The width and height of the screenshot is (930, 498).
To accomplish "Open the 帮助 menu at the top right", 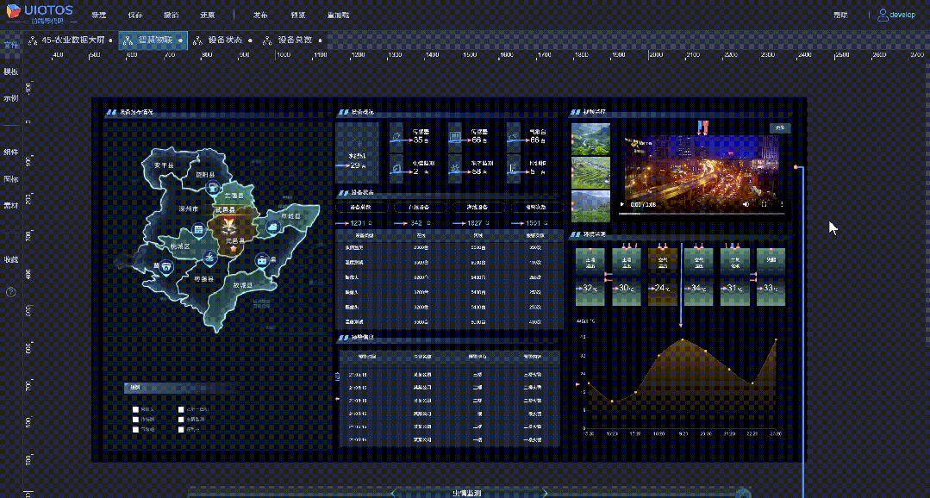I will point(839,15).
